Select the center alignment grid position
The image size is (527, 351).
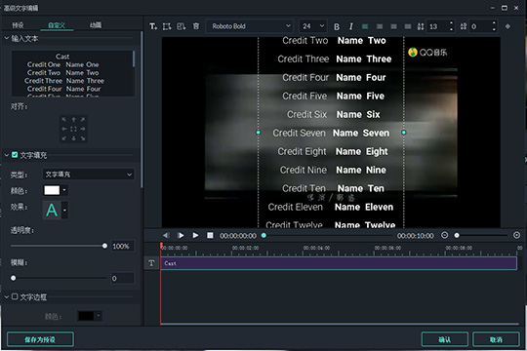click(x=73, y=129)
